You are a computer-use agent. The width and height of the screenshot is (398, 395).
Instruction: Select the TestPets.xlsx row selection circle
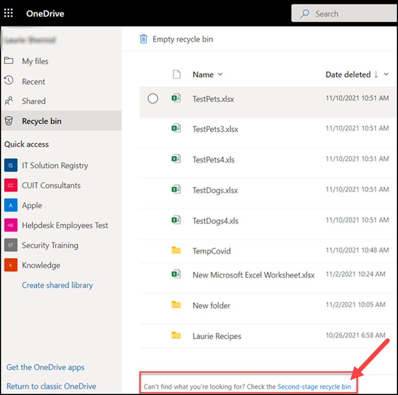pyautogui.click(x=153, y=98)
